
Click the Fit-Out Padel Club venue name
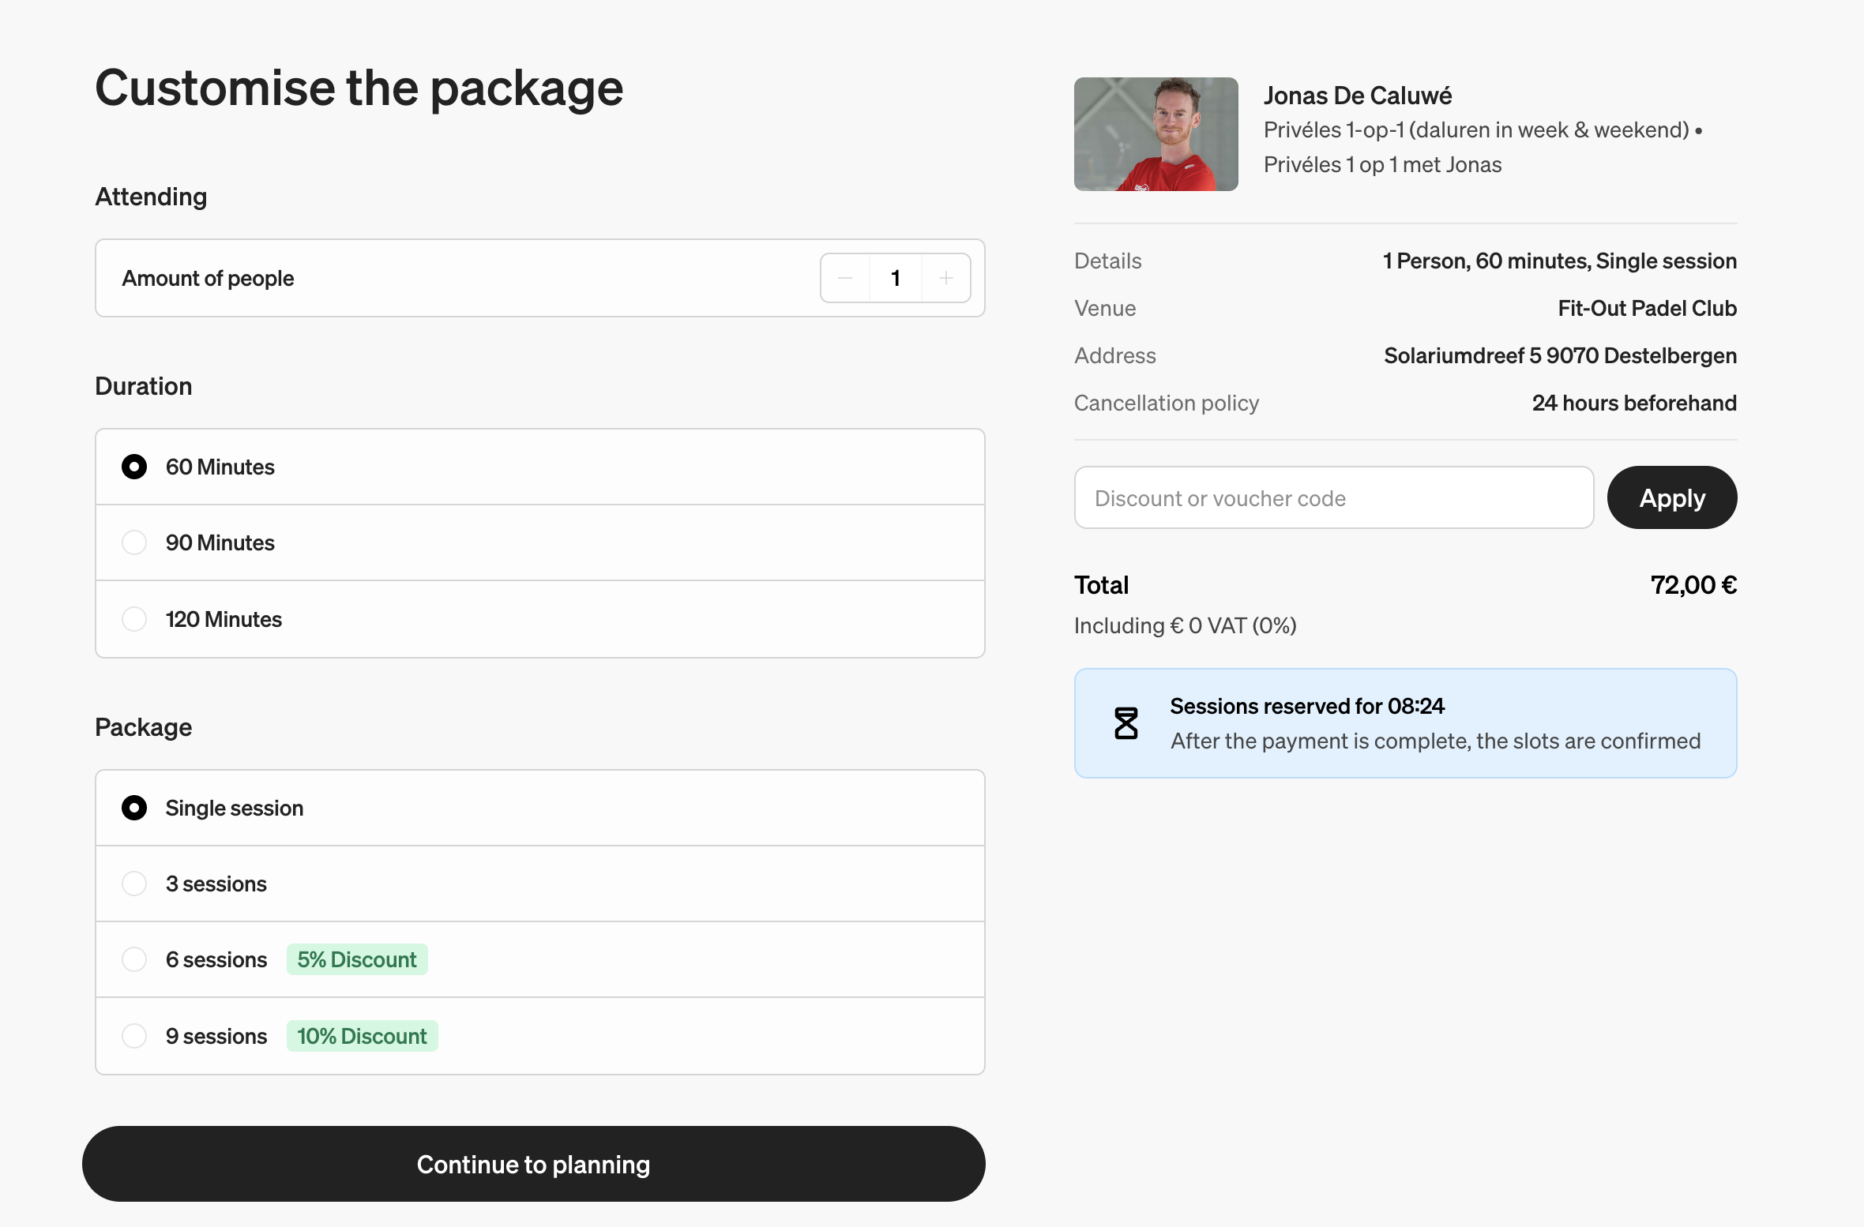pos(1647,308)
